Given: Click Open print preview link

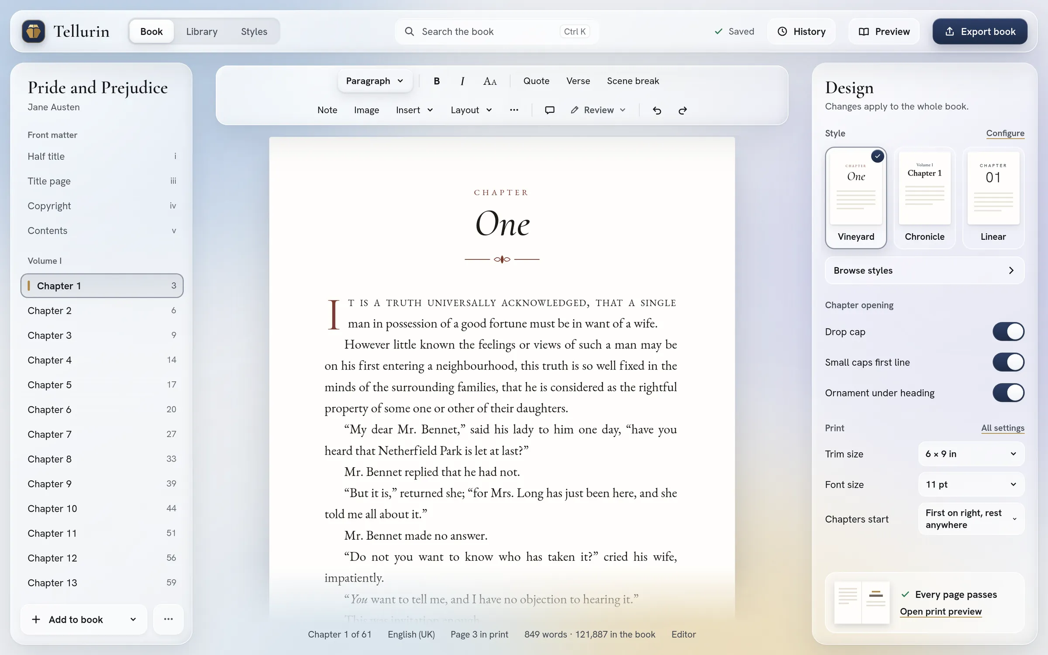Looking at the screenshot, I should [x=941, y=611].
